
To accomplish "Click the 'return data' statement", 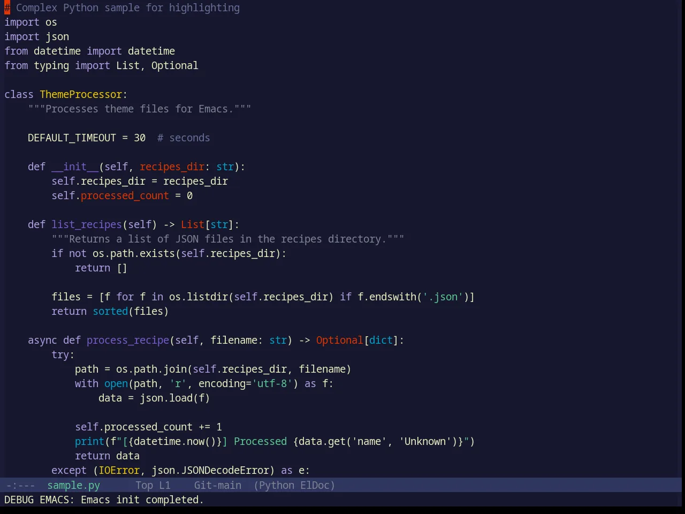I will [107, 456].
